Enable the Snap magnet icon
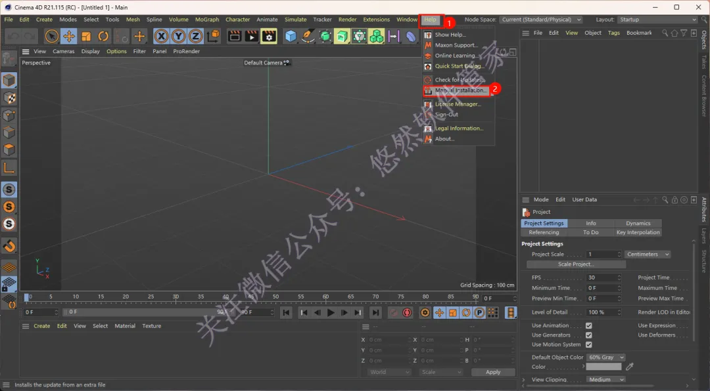 [9, 246]
